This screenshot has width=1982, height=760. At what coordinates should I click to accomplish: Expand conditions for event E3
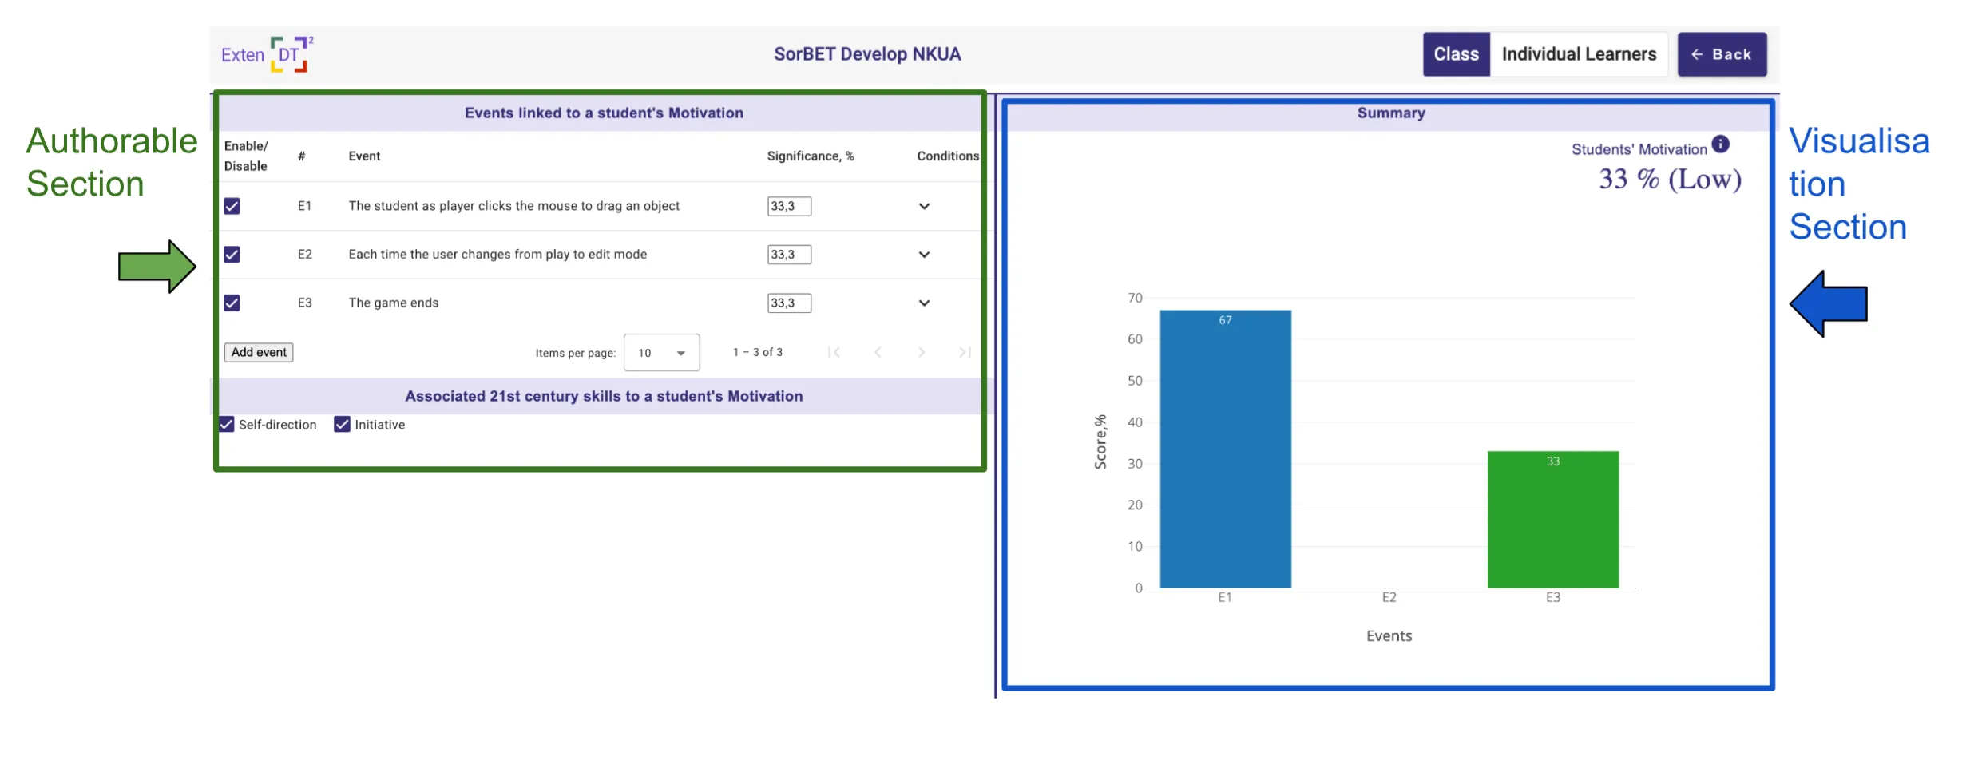924,303
